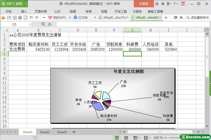The image size is (211, 140).
Task: Click the Redo arrow
Action: tap(37, 18)
